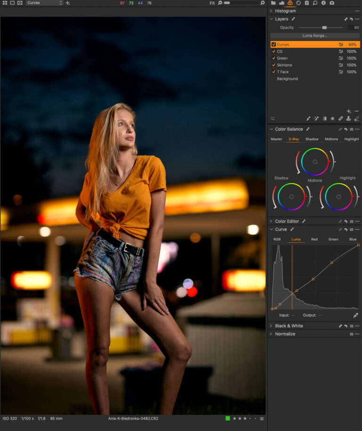
Task: Open the Midtone tab in Color Balance
Action: tap(331, 139)
